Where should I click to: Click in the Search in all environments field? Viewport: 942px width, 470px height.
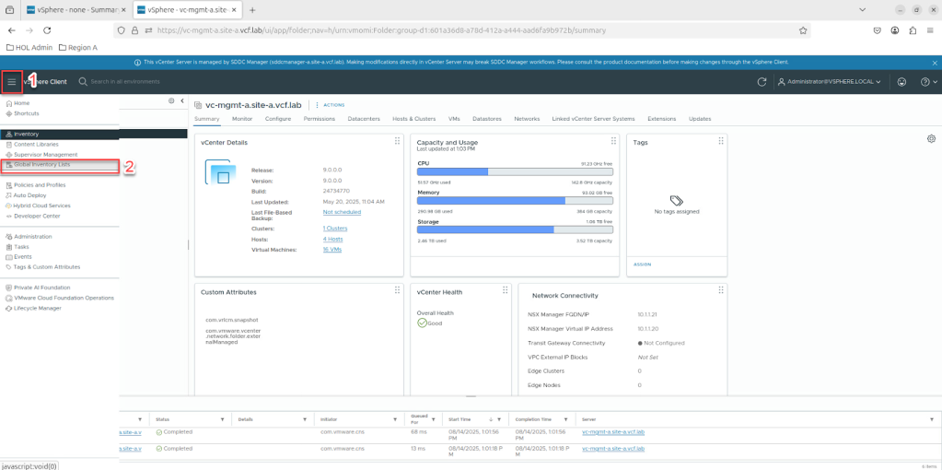coord(125,82)
